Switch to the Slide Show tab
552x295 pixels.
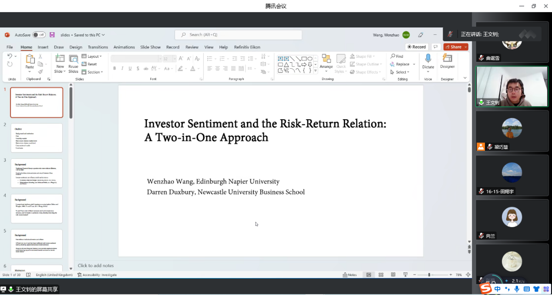pos(150,47)
